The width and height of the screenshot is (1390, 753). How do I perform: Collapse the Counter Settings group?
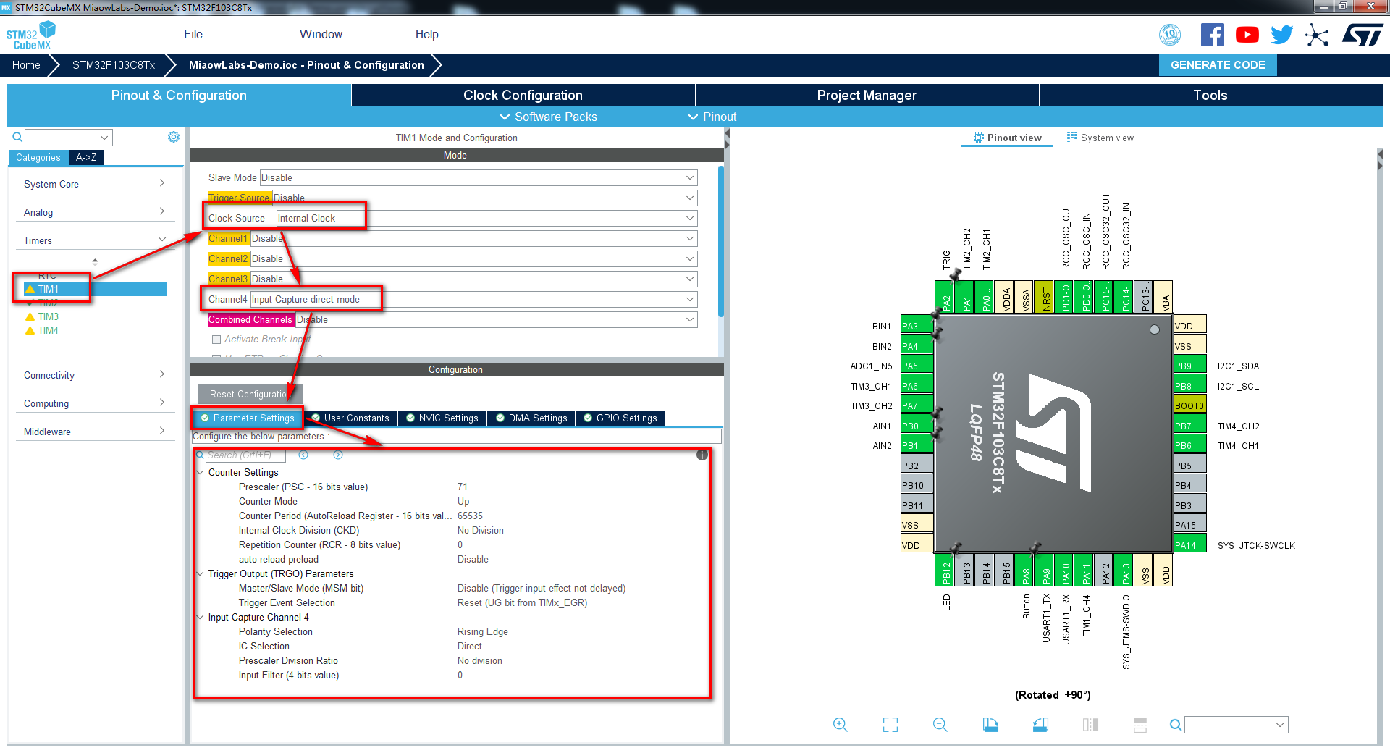pyautogui.click(x=201, y=472)
